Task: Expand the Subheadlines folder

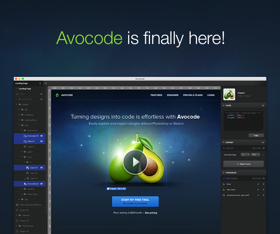Action: (19, 120)
